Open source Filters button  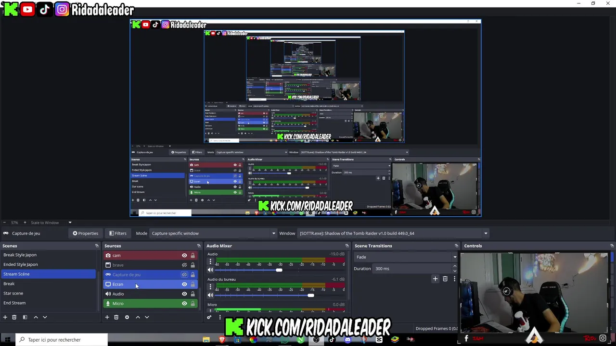pos(117,233)
